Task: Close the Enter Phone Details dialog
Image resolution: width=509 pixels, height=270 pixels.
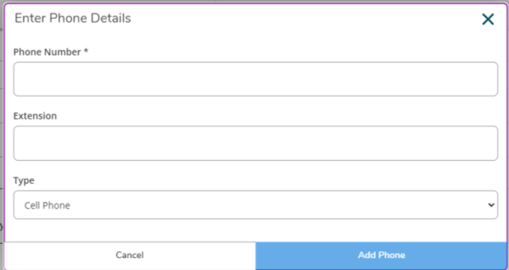Action: (x=488, y=19)
